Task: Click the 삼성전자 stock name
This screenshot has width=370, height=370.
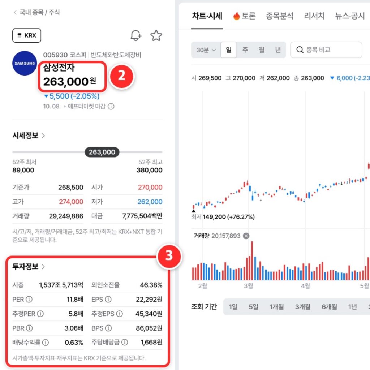Action: pyautogui.click(x=59, y=68)
